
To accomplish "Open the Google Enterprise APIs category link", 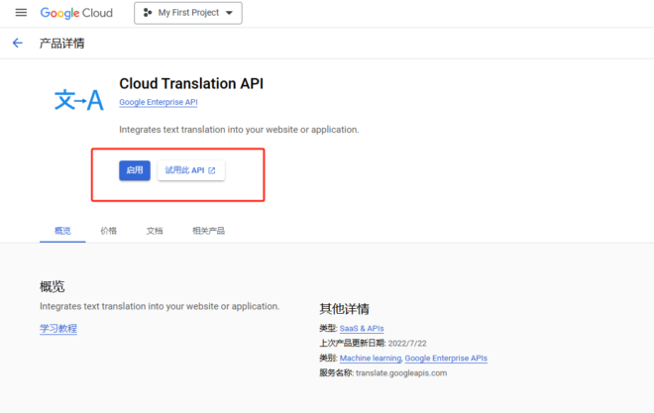I will point(446,358).
